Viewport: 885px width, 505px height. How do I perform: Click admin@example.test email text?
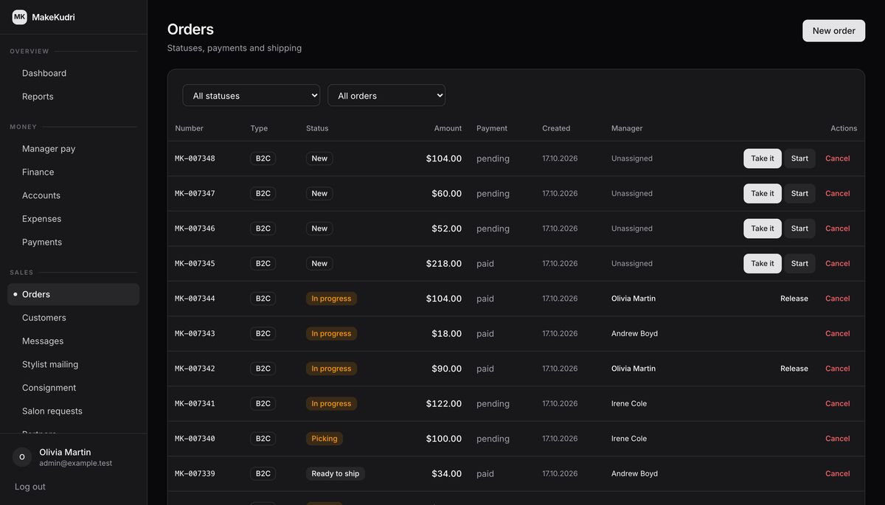pos(75,463)
